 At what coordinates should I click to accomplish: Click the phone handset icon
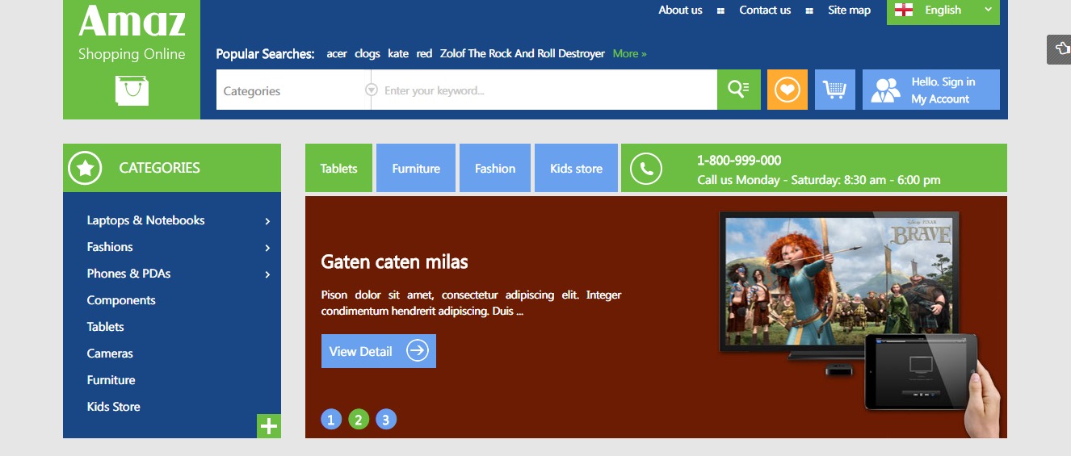pyautogui.click(x=646, y=169)
